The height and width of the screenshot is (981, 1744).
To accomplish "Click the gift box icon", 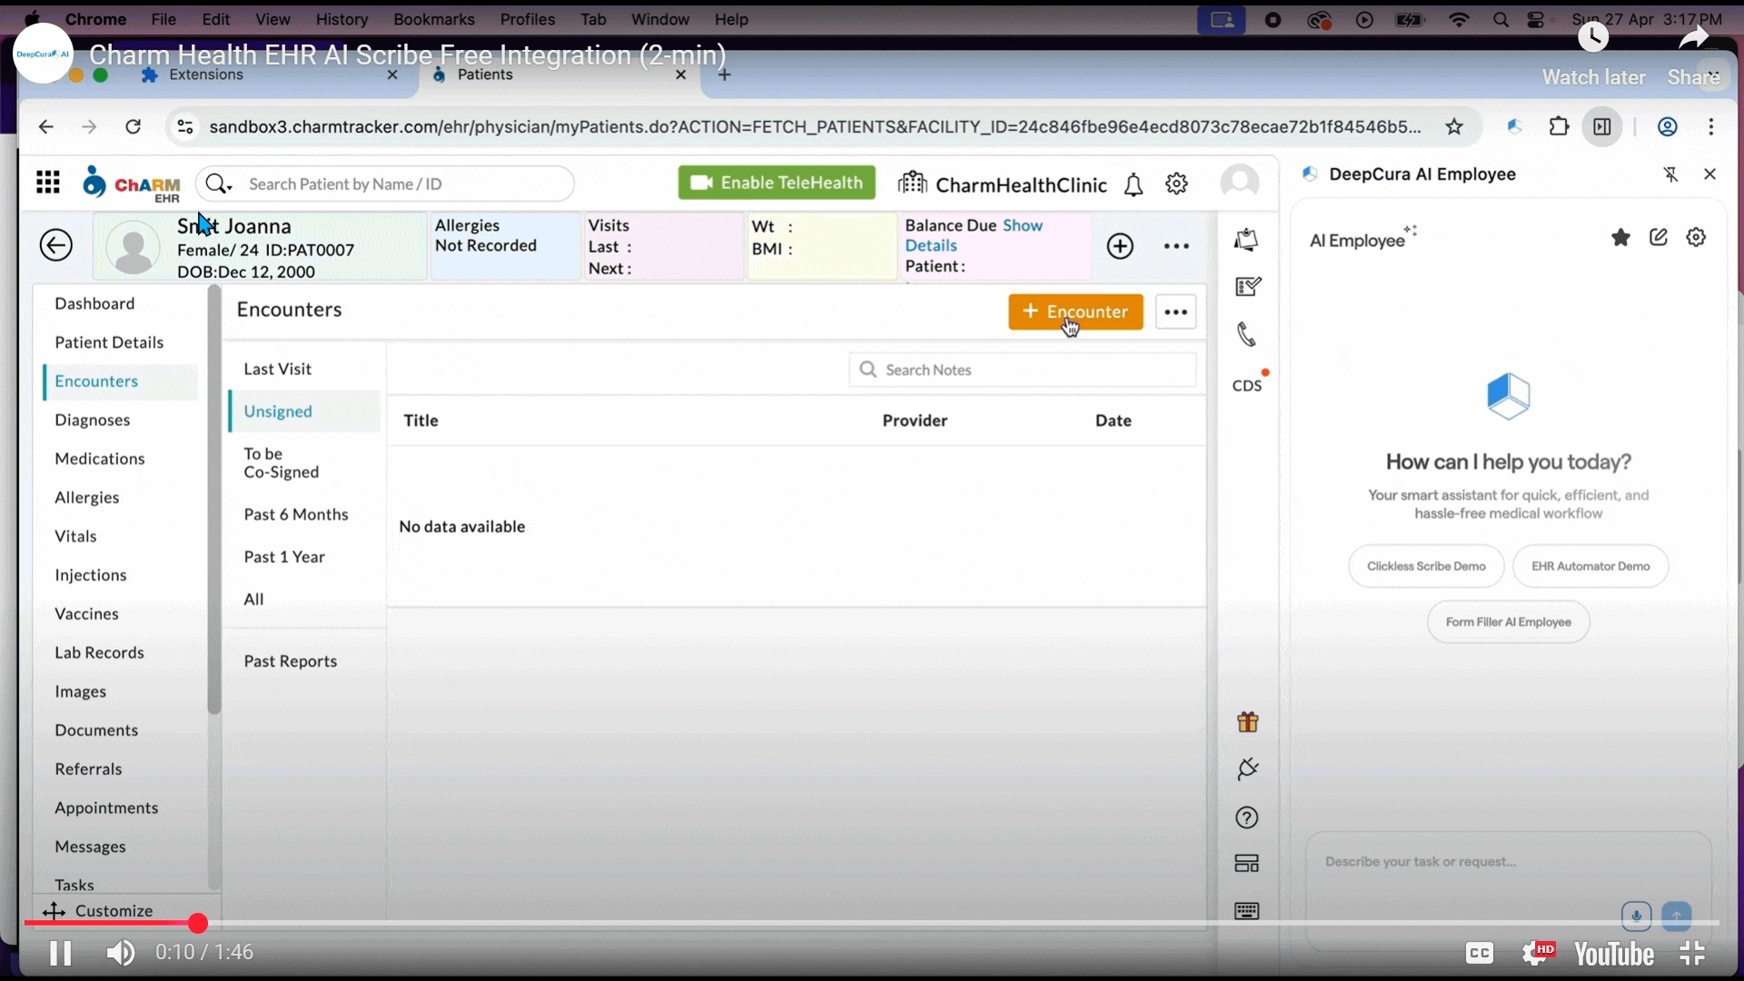I will pyautogui.click(x=1247, y=722).
